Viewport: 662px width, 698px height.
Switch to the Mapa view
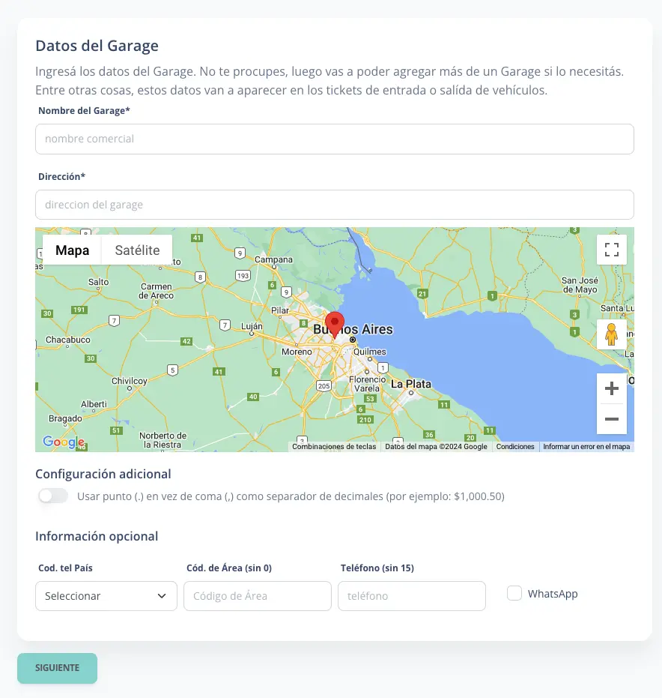point(71,249)
